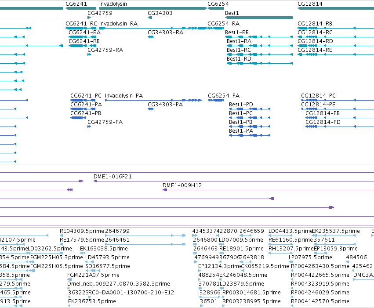Select the CG12814 gene label

click(x=310, y=4)
